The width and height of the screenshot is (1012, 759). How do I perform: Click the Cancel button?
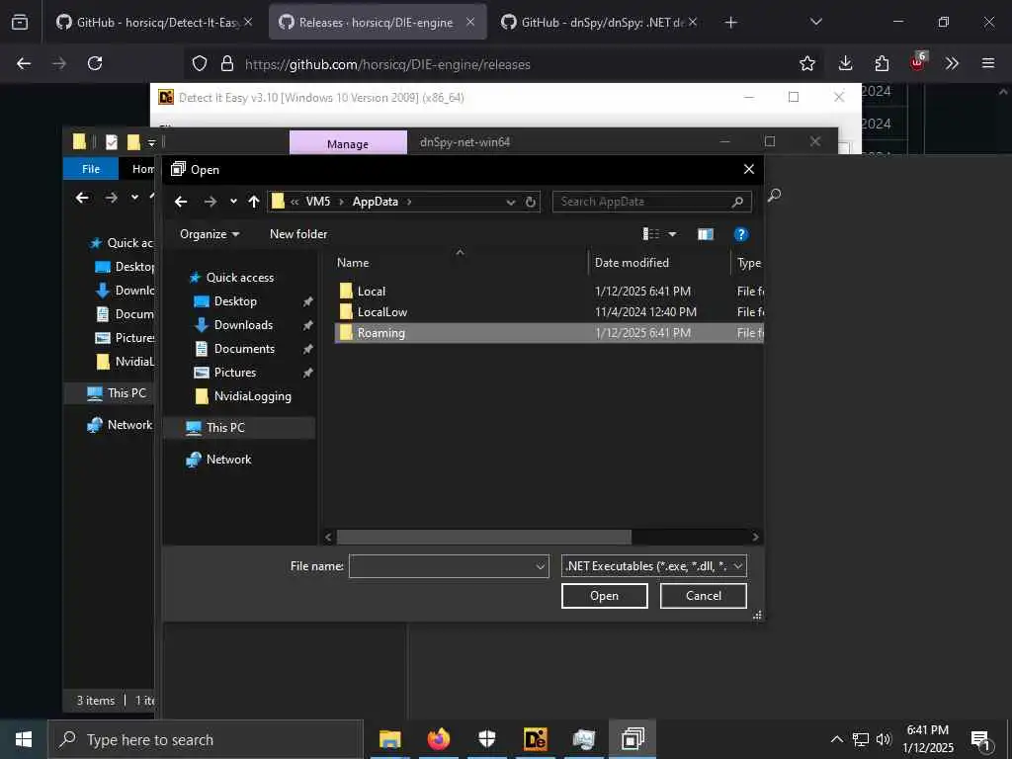tap(703, 596)
